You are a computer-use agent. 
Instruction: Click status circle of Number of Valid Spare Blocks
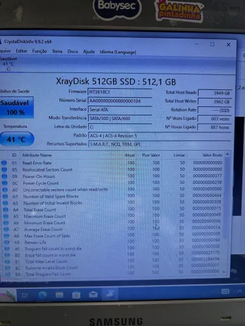(x=5, y=196)
